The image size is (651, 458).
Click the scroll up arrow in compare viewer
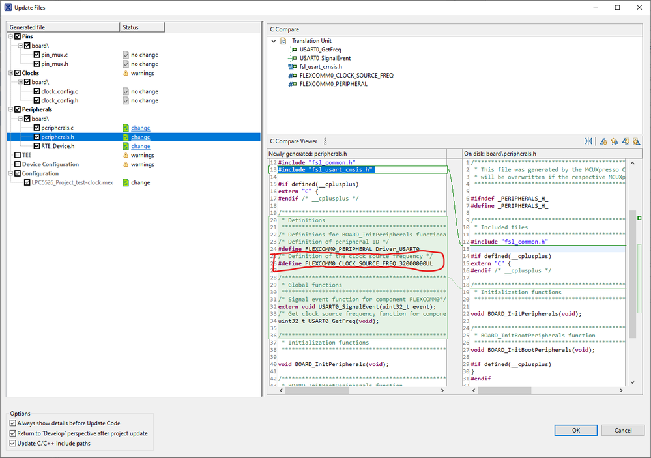point(632,163)
